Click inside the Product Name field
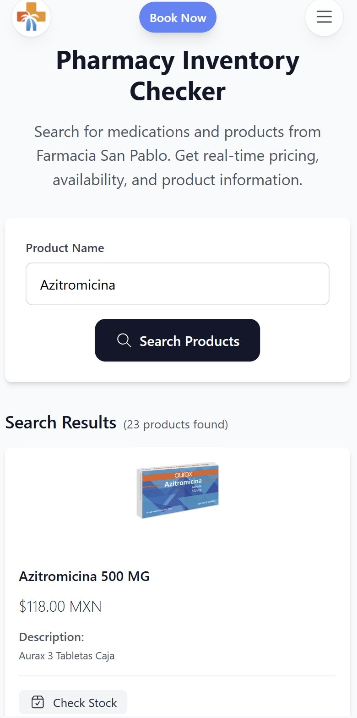Viewport: 357px width, 718px height. pyautogui.click(x=178, y=284)
